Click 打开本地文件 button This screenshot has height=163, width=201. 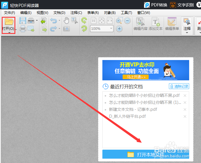pyautogui.click(x=146, y=154)
